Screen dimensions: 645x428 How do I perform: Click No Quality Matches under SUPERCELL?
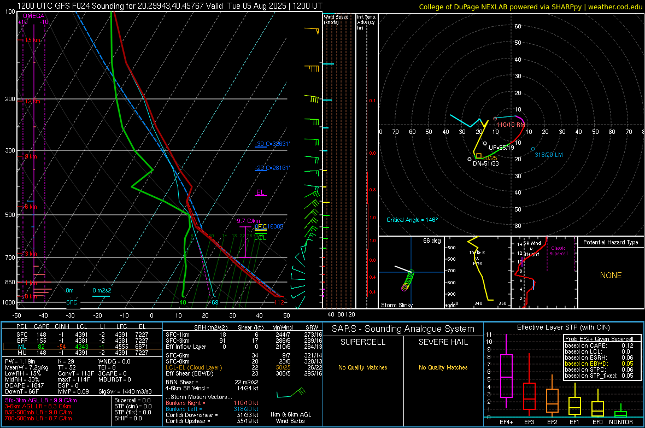click(x=363, y=367)
